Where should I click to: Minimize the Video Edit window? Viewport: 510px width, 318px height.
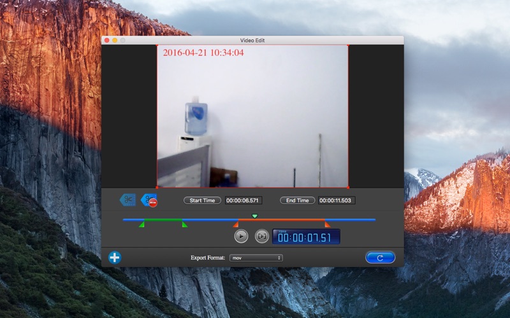pos(115,40)
